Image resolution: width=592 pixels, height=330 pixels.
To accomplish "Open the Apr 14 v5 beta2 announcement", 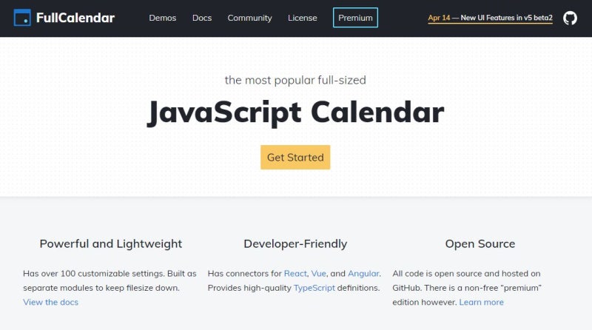I will click(x=490, y=18).
